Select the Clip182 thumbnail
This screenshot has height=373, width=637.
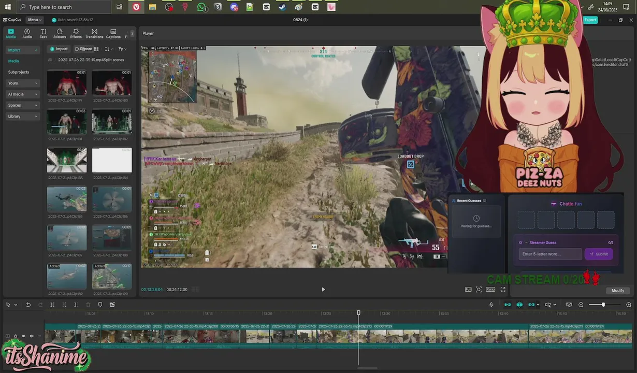[112, 122]
